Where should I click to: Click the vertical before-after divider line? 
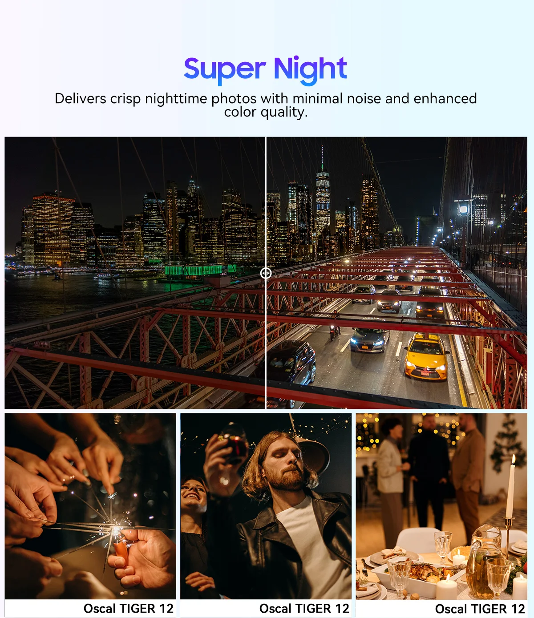click(x=266, y=273)
